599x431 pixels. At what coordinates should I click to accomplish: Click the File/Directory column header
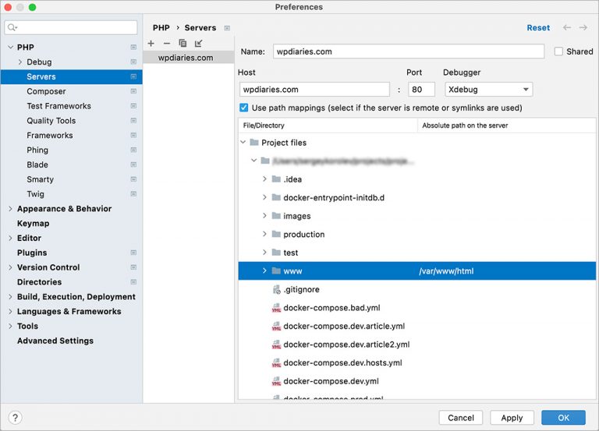pos(328,125)
